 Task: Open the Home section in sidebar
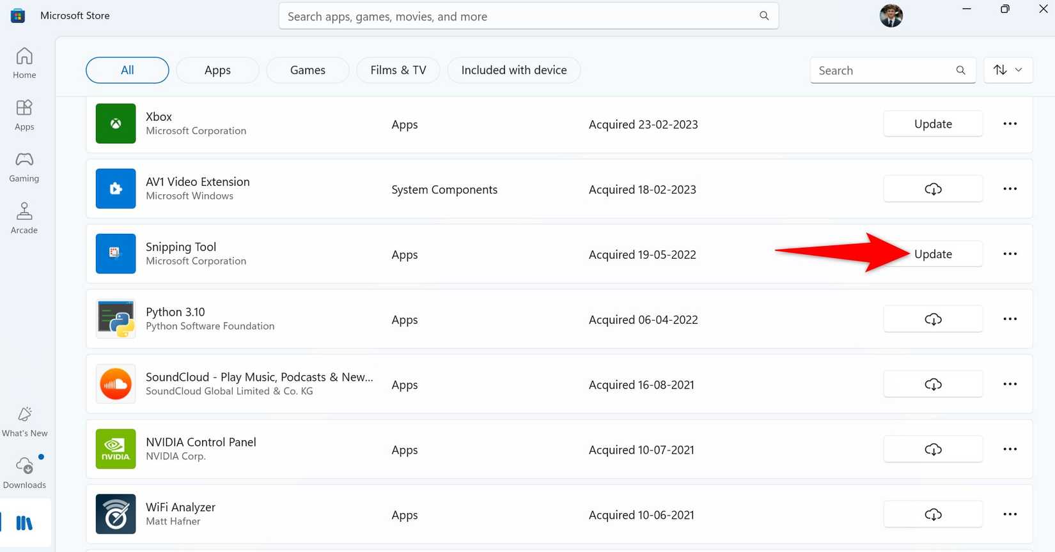pos(24,63)
